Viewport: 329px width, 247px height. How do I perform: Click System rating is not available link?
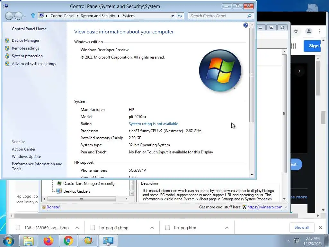pyautogui.click(x=153, y=124)
